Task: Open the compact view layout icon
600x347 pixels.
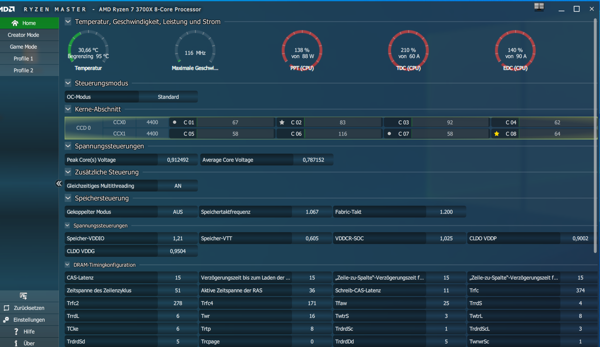Action: point(539,7)
